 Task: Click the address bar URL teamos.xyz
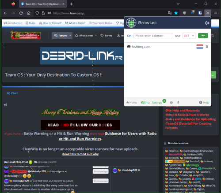point(69,13)
